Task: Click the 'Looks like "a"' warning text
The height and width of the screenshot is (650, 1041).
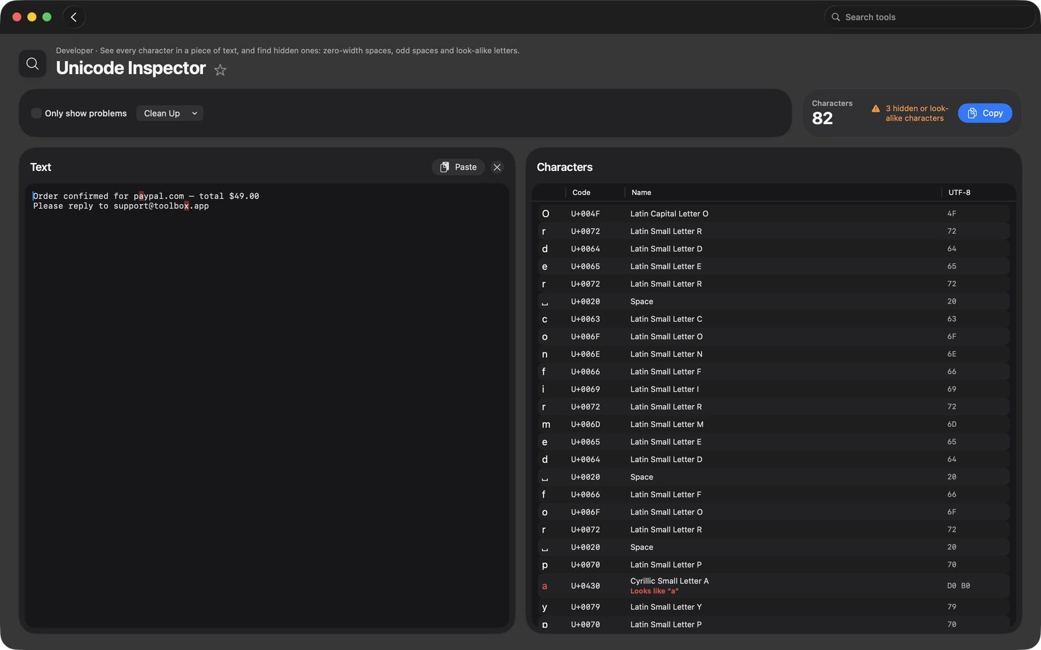Action: click(655, 591)
